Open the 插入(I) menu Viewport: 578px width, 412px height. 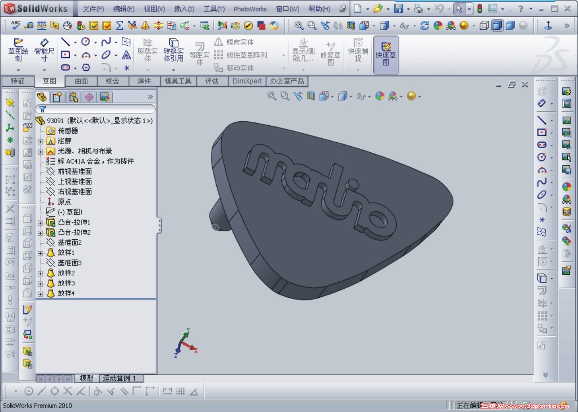(x=184, y=9)
